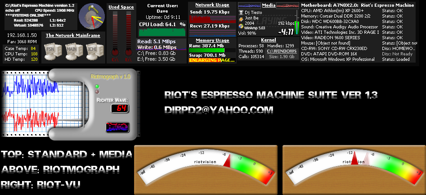This screenshot has height=195, width=426.
Task: Click the WinAmp 5.03 label
Action: click(x=255, y=28)
